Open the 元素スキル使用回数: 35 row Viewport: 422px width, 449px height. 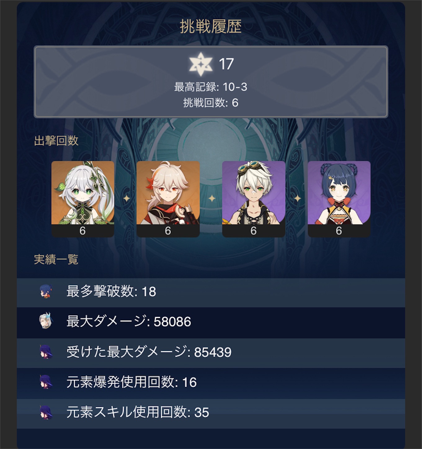coord(211,413)
